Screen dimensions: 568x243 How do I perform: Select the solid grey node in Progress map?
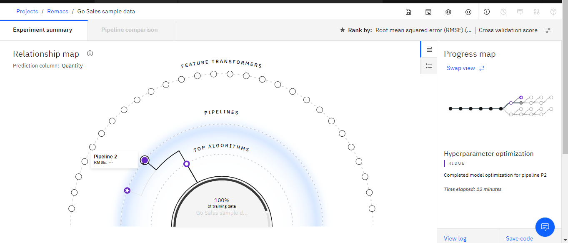pyautogui.click(x=521, y=103)
